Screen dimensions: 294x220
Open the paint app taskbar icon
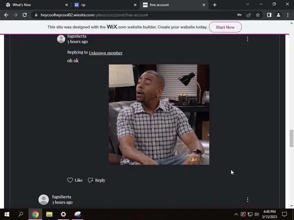tap(78, 214)
